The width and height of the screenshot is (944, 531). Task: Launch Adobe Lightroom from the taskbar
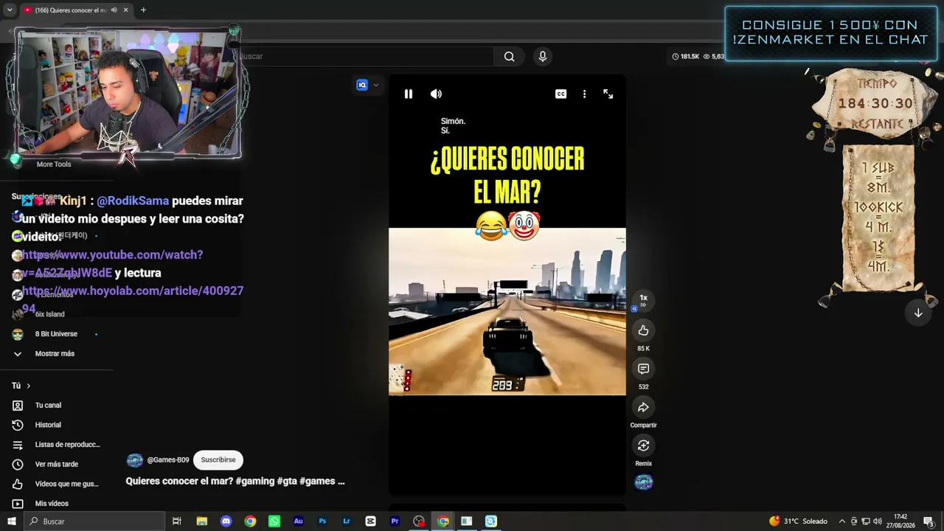(346, 521)
